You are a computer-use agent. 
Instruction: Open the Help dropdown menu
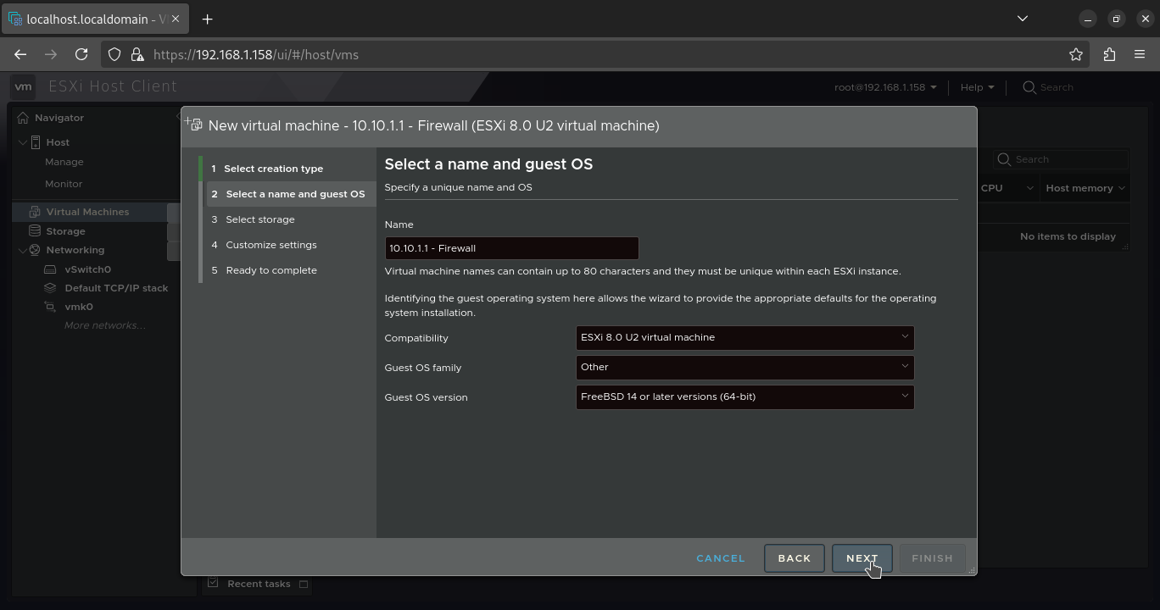point(977,87)
